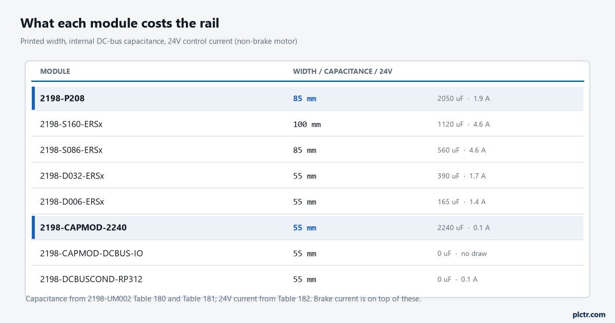Click the 2198-P208 module name
The height and width of the screenshot is (323, 615).
(x=63, y=98)
